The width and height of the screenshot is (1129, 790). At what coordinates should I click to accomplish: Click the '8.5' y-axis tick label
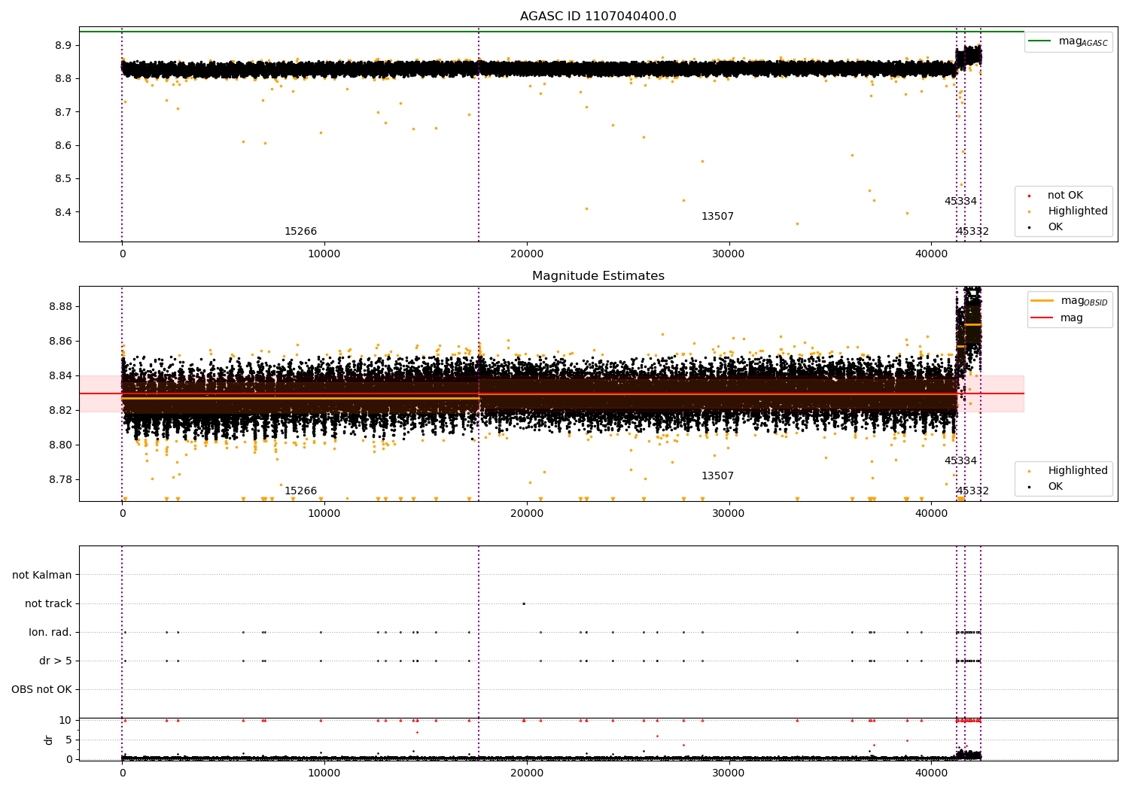pos(63,179)
